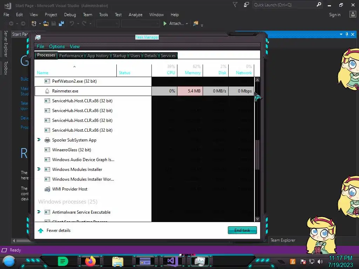Open the Task Manager View menu

(75, 47)
